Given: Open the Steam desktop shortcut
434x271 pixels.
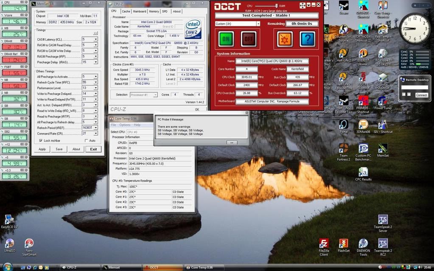Looking at the screenshot, I should [344, 8].
